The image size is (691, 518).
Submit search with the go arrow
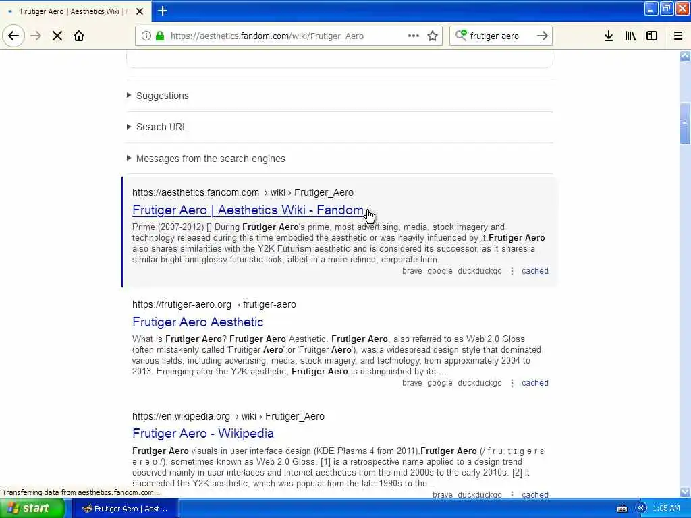coord(543,36)
